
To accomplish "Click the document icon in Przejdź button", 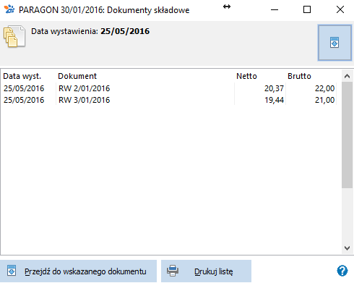I will coord(12,271).
